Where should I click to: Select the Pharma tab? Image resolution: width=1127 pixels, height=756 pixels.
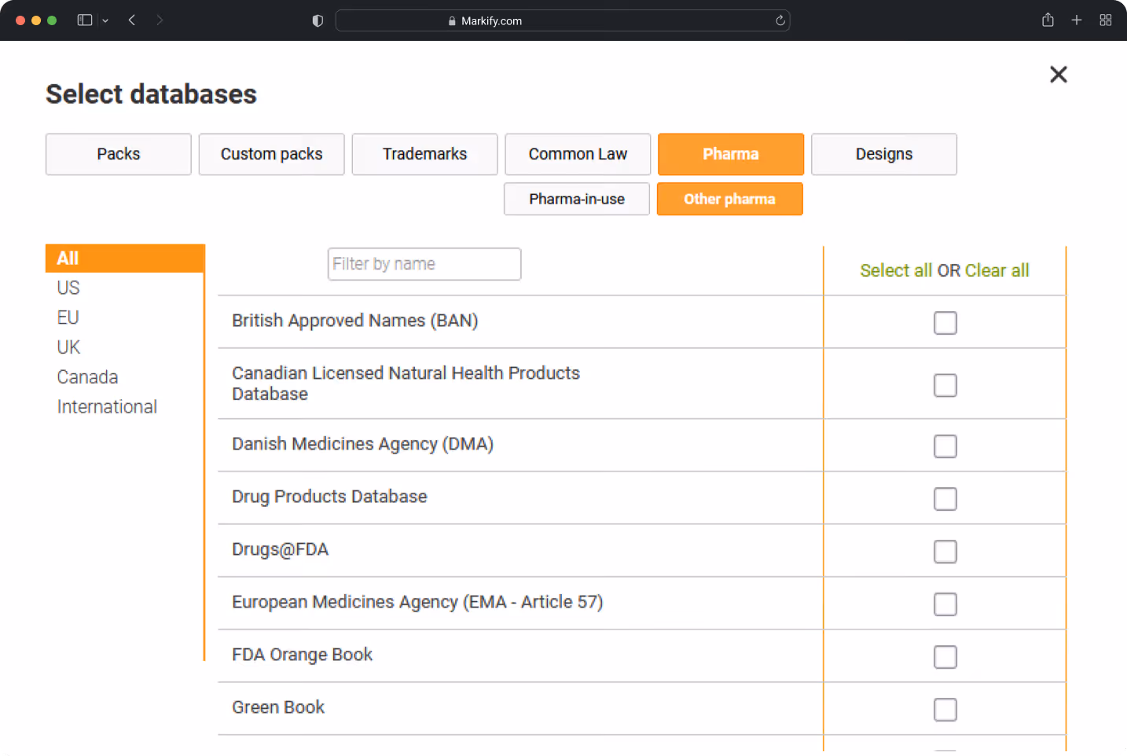(x=731, y=154)
